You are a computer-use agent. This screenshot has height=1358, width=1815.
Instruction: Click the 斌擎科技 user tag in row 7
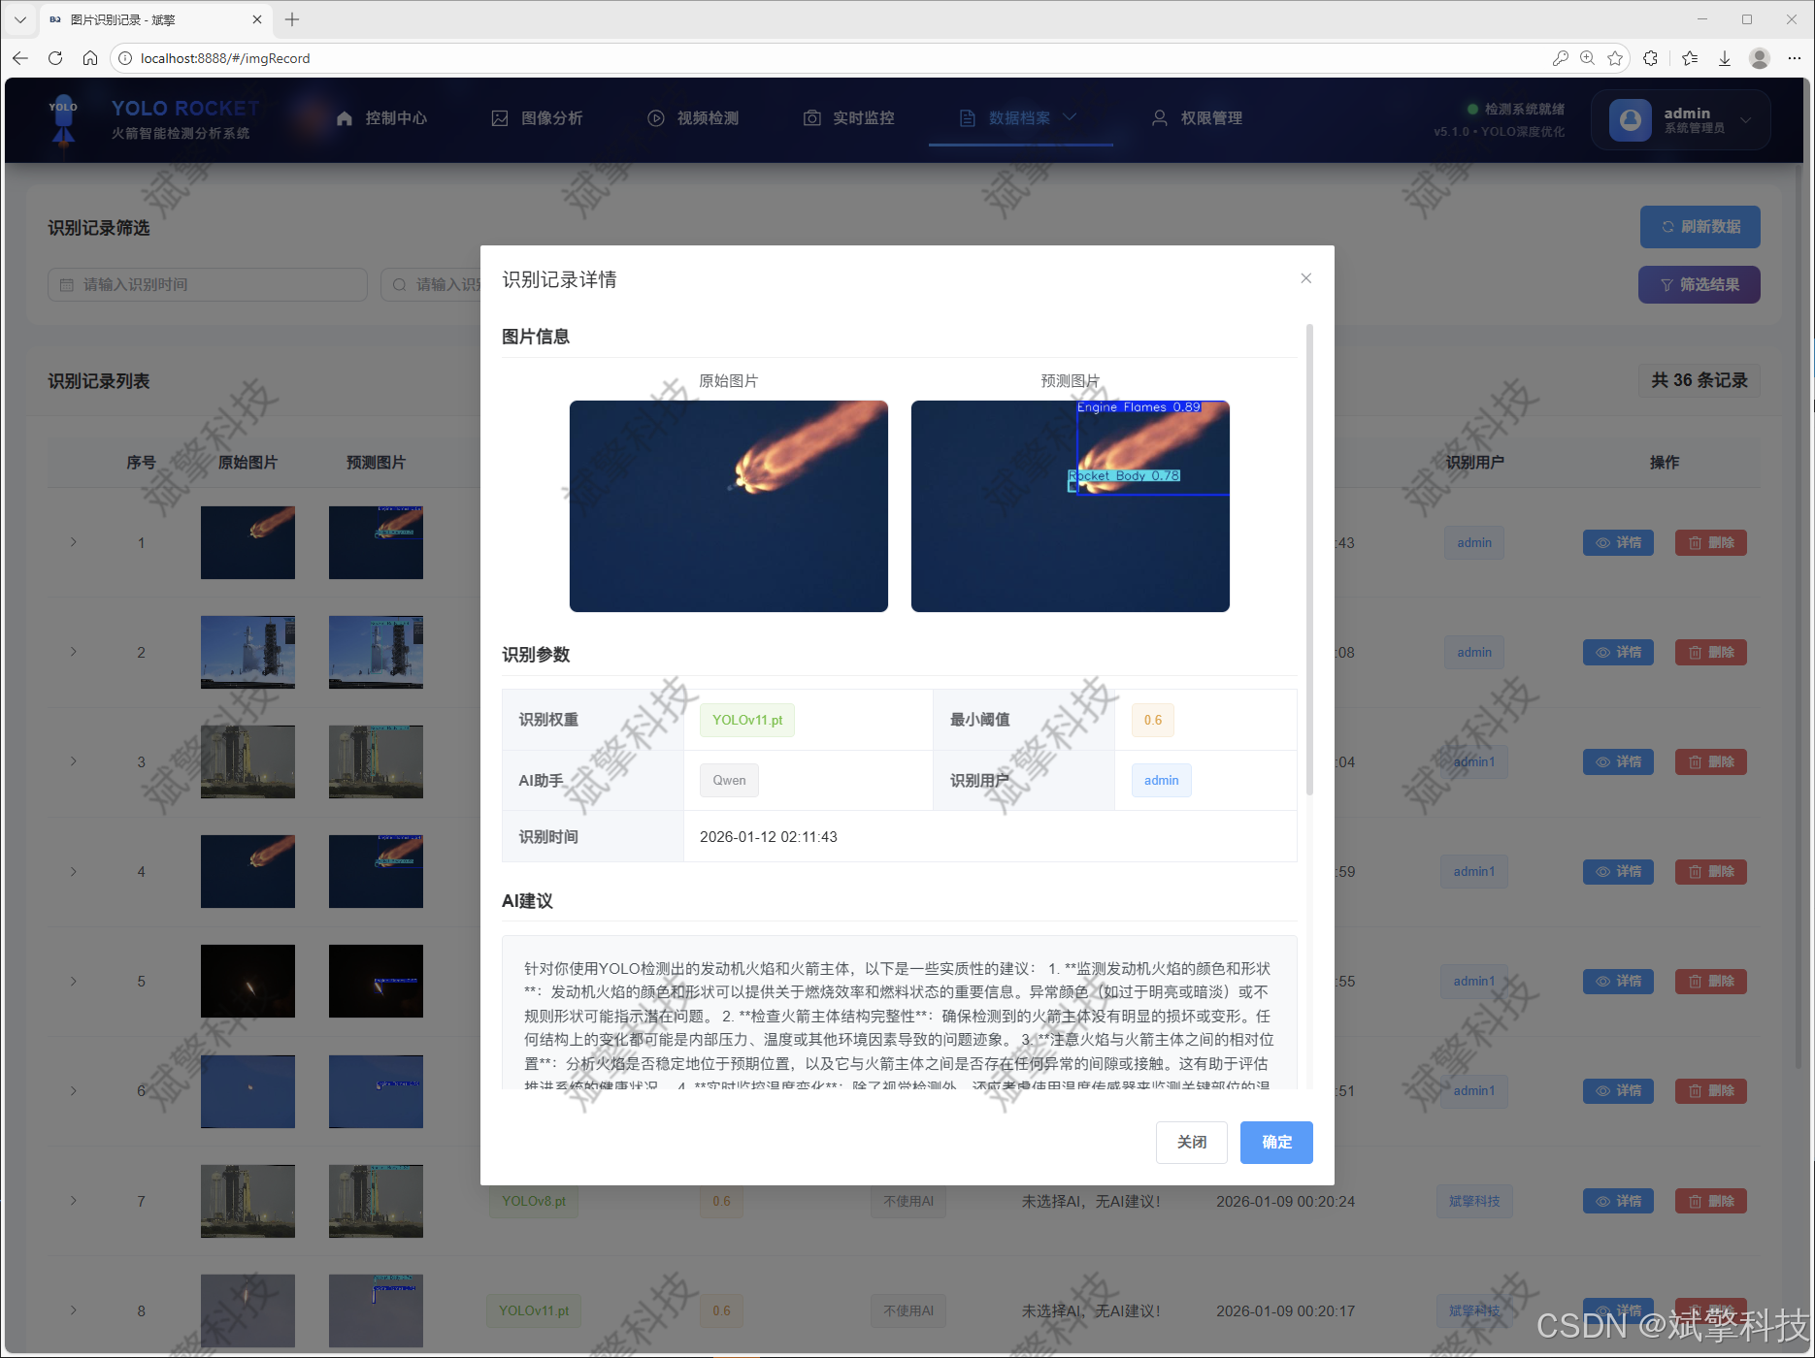(x=1474, y=1201)
